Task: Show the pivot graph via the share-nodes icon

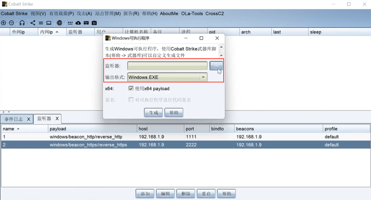Action: 33,23
